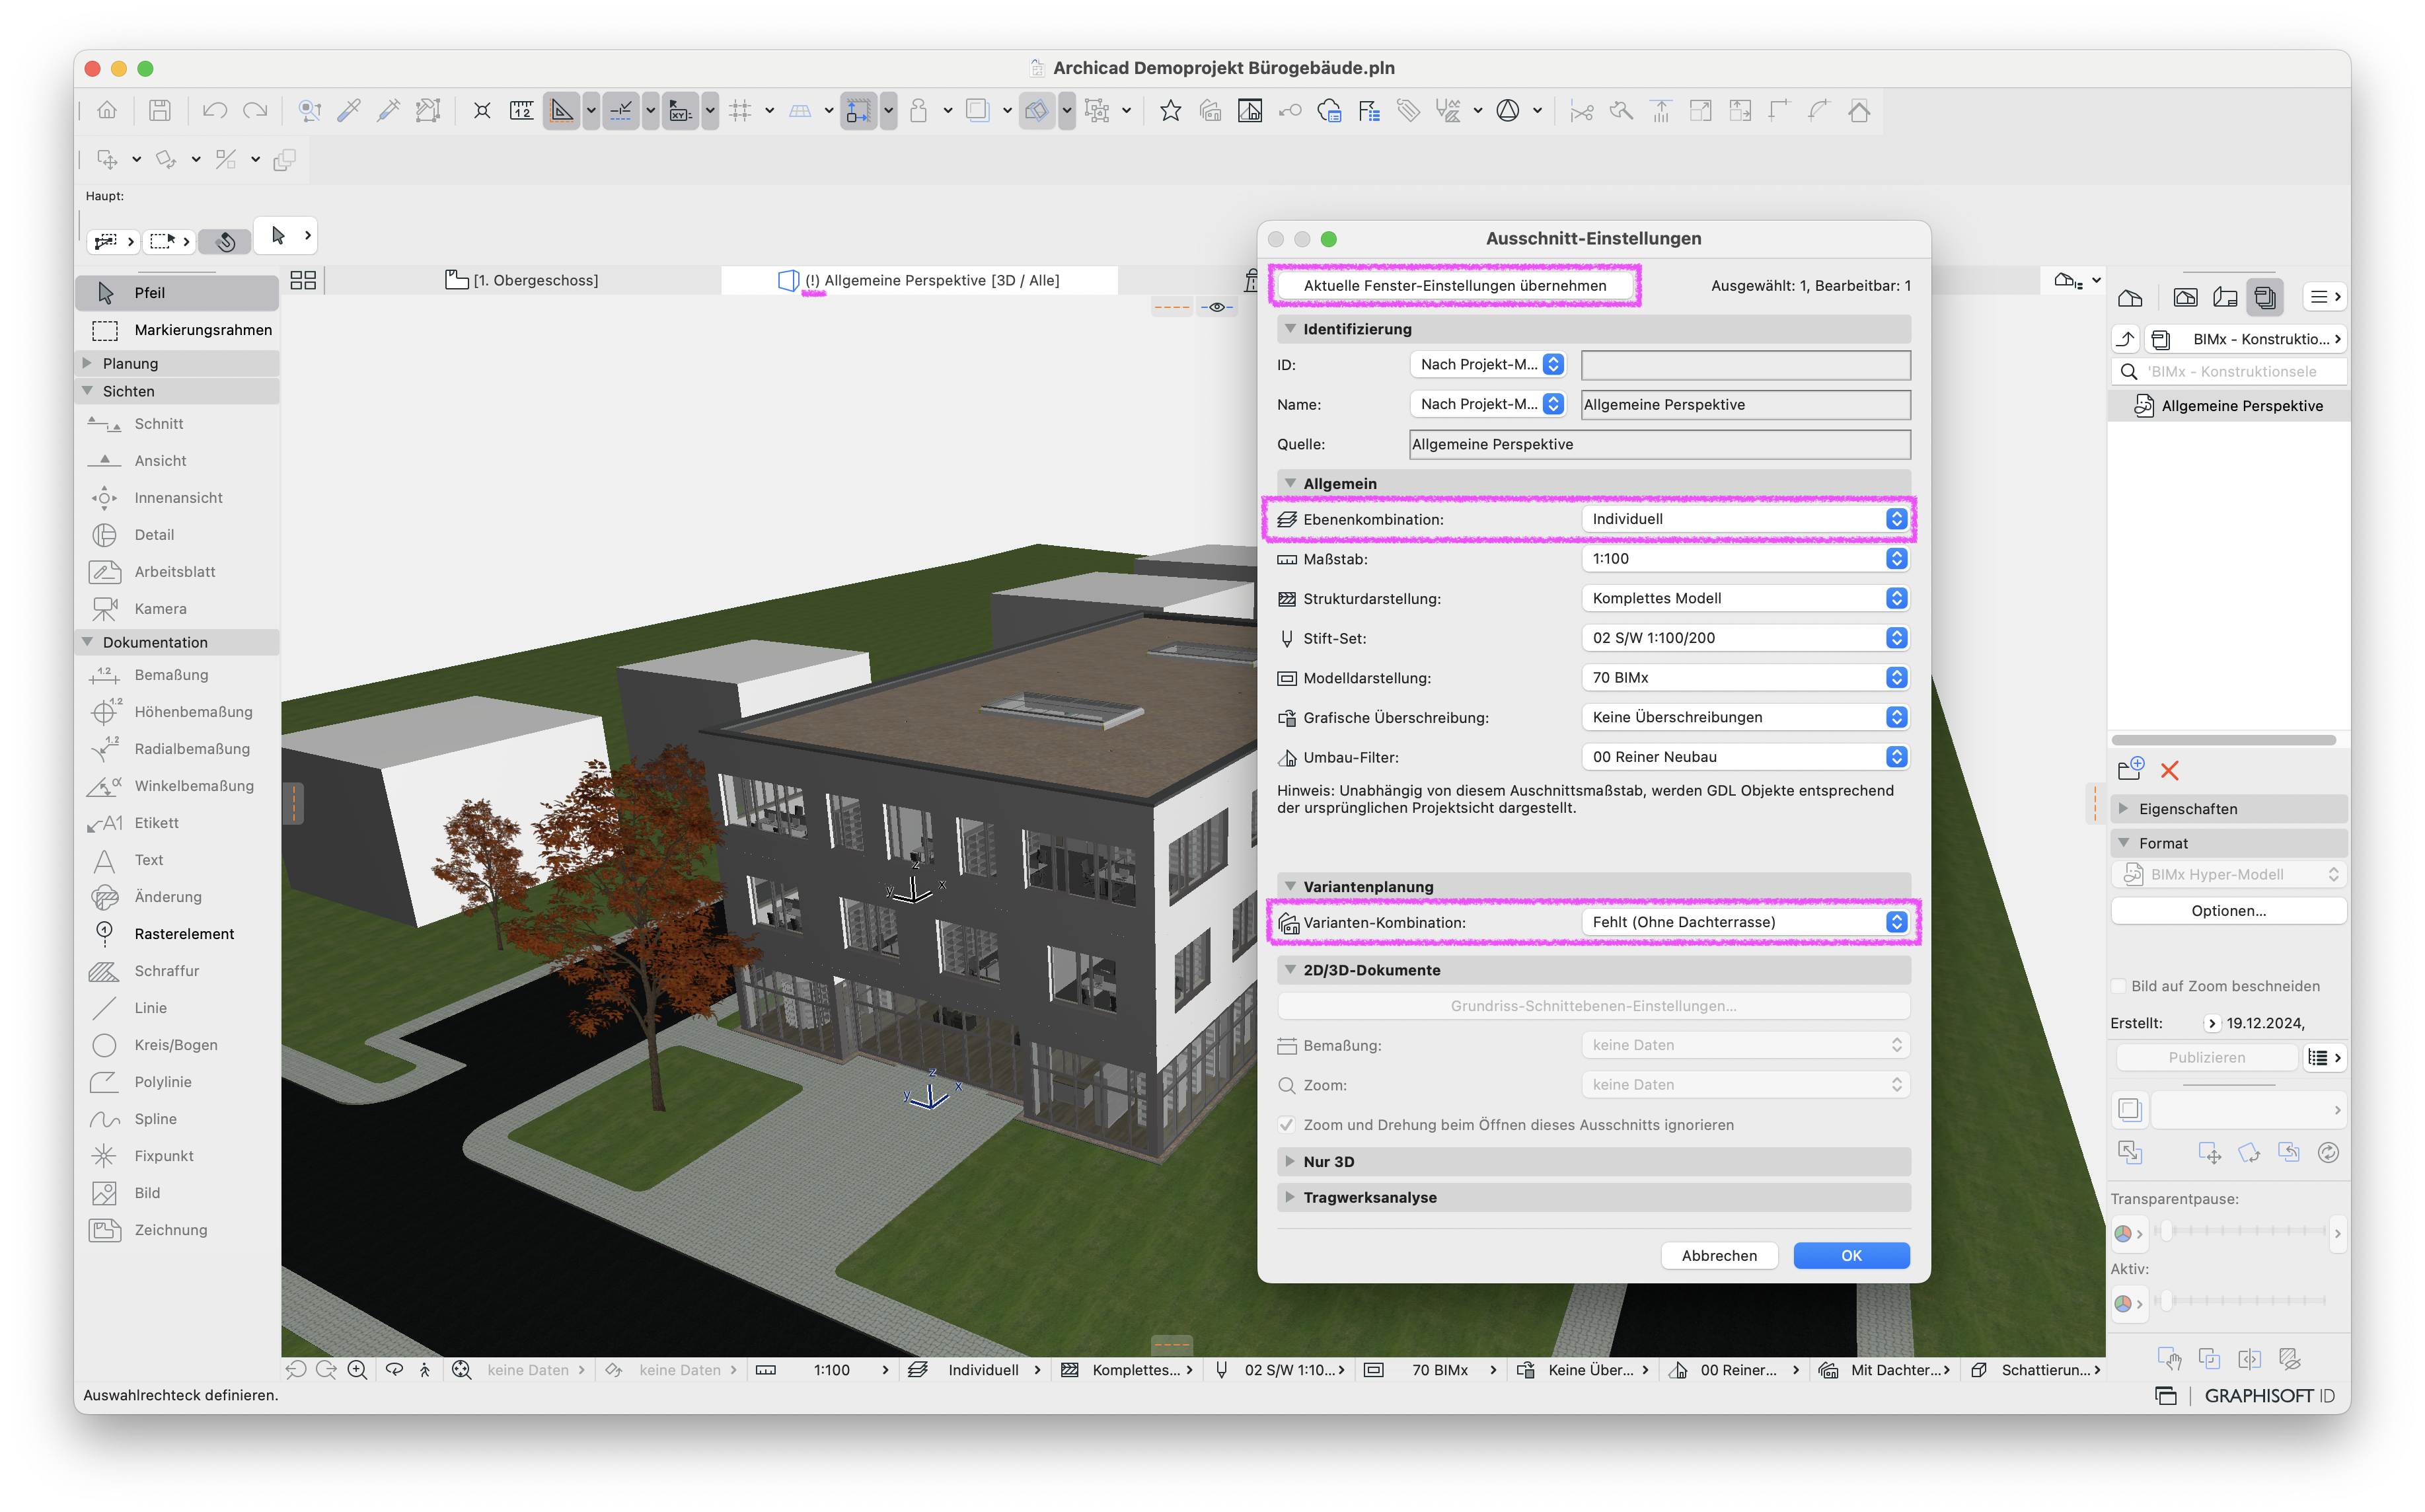
Task: Click the Name text field
Action: coord(1745,405)
